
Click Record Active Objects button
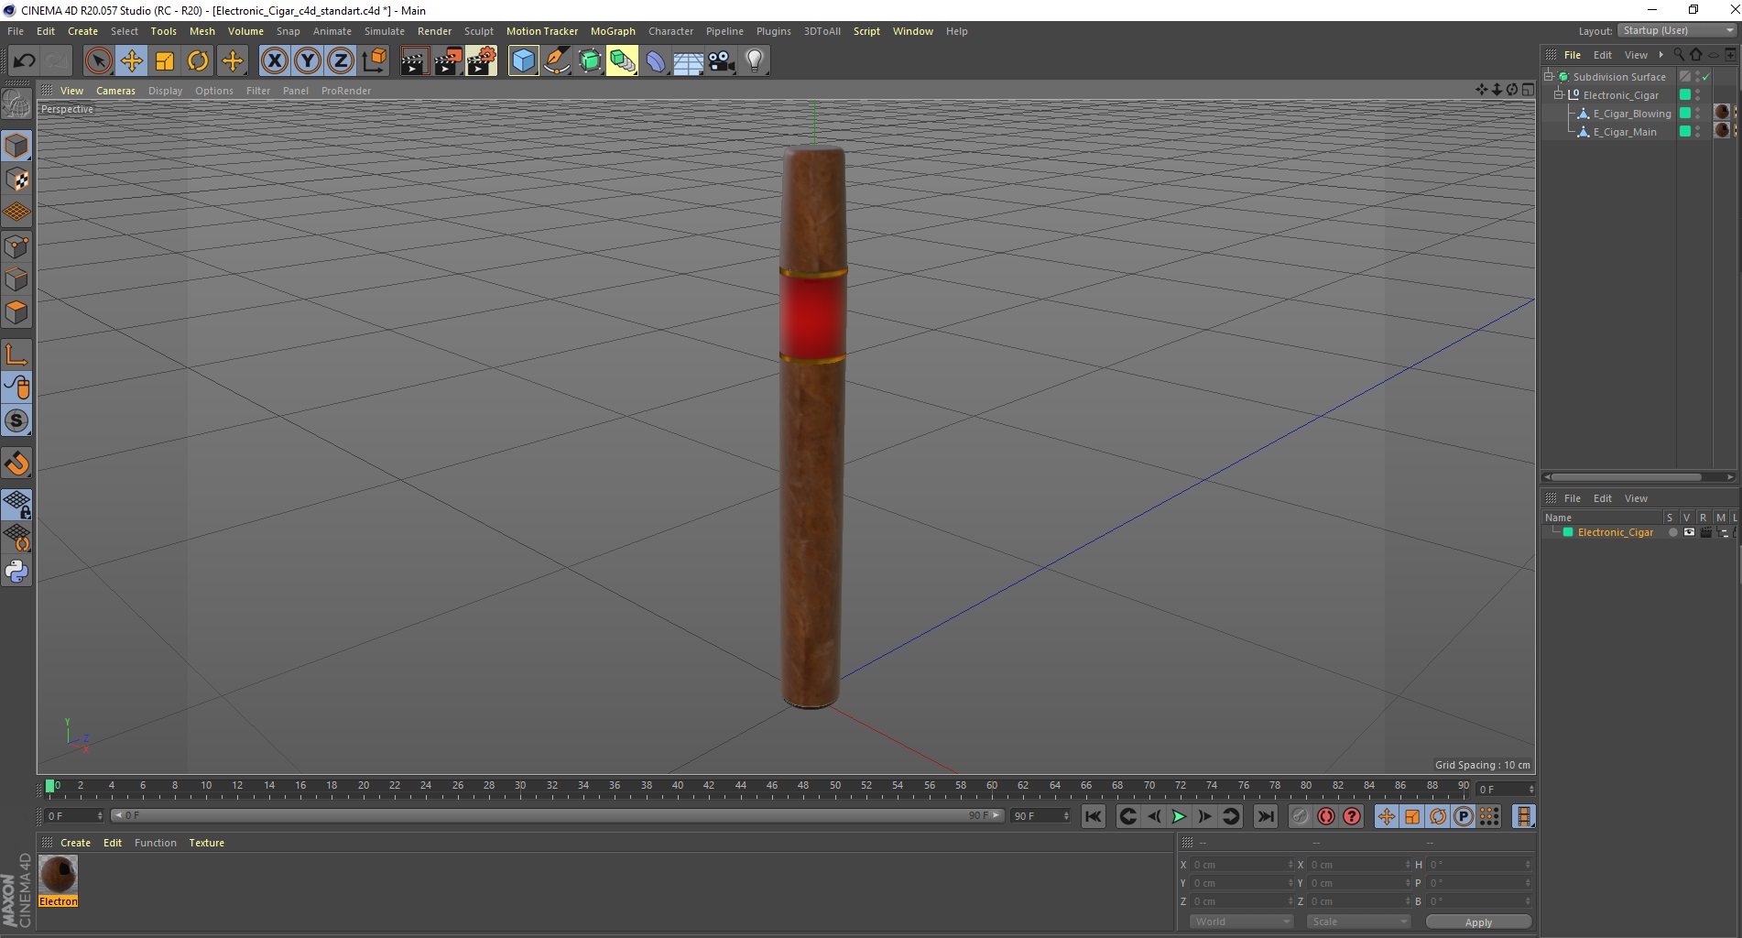coord(1300,816)
